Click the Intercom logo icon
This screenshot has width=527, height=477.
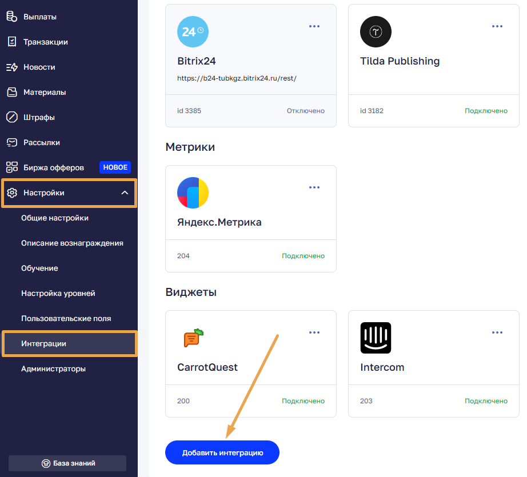tap(376, 338)
